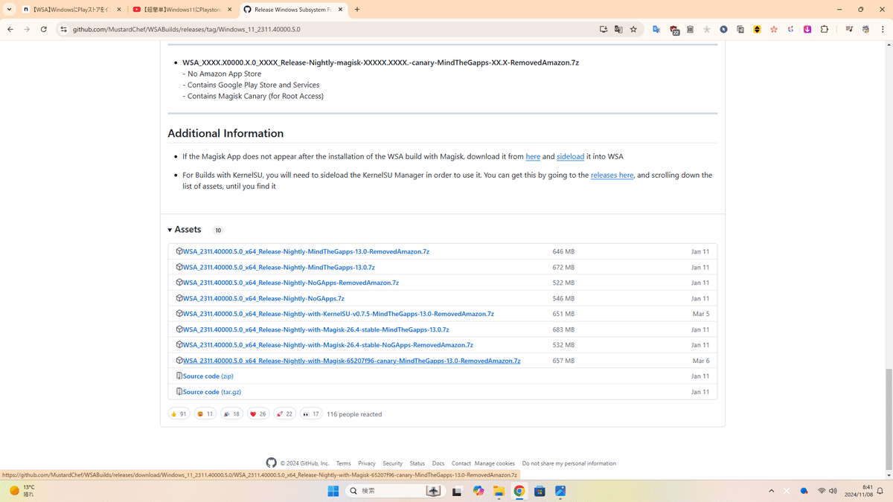View site information icon in address bar
Screen dimensions: 893x502
pos(63,29)
